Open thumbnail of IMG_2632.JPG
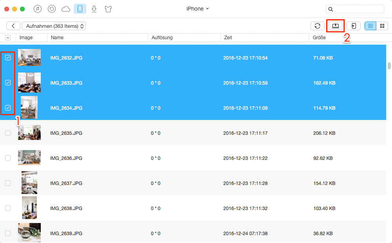 point(29,58)
